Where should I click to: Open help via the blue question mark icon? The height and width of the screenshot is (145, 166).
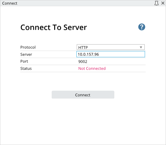click(x=142, y=27)
